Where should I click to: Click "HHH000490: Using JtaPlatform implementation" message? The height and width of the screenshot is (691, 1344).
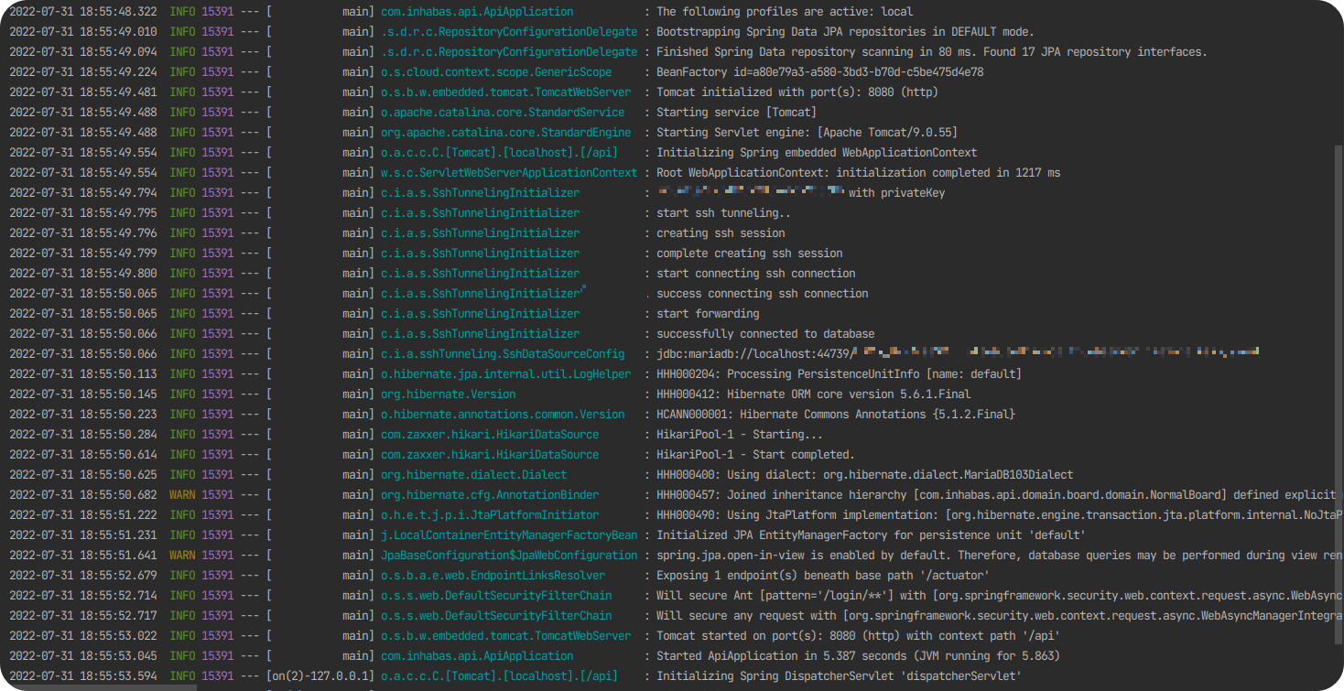tap(1000, 515)
